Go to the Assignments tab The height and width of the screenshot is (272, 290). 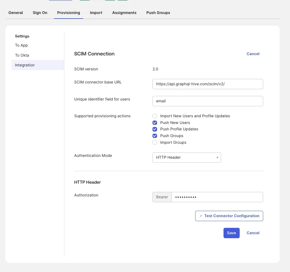124,13
